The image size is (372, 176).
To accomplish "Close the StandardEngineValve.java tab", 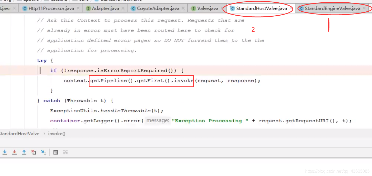I will 364,8.
